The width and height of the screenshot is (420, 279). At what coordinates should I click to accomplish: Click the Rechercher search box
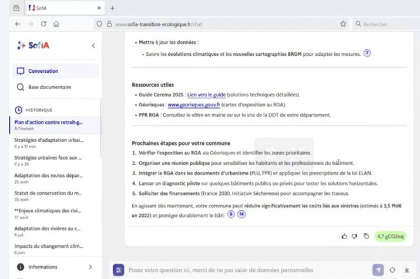387,24
